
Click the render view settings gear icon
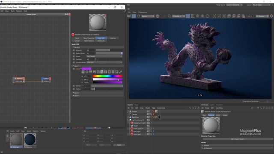tap(271, 16)
